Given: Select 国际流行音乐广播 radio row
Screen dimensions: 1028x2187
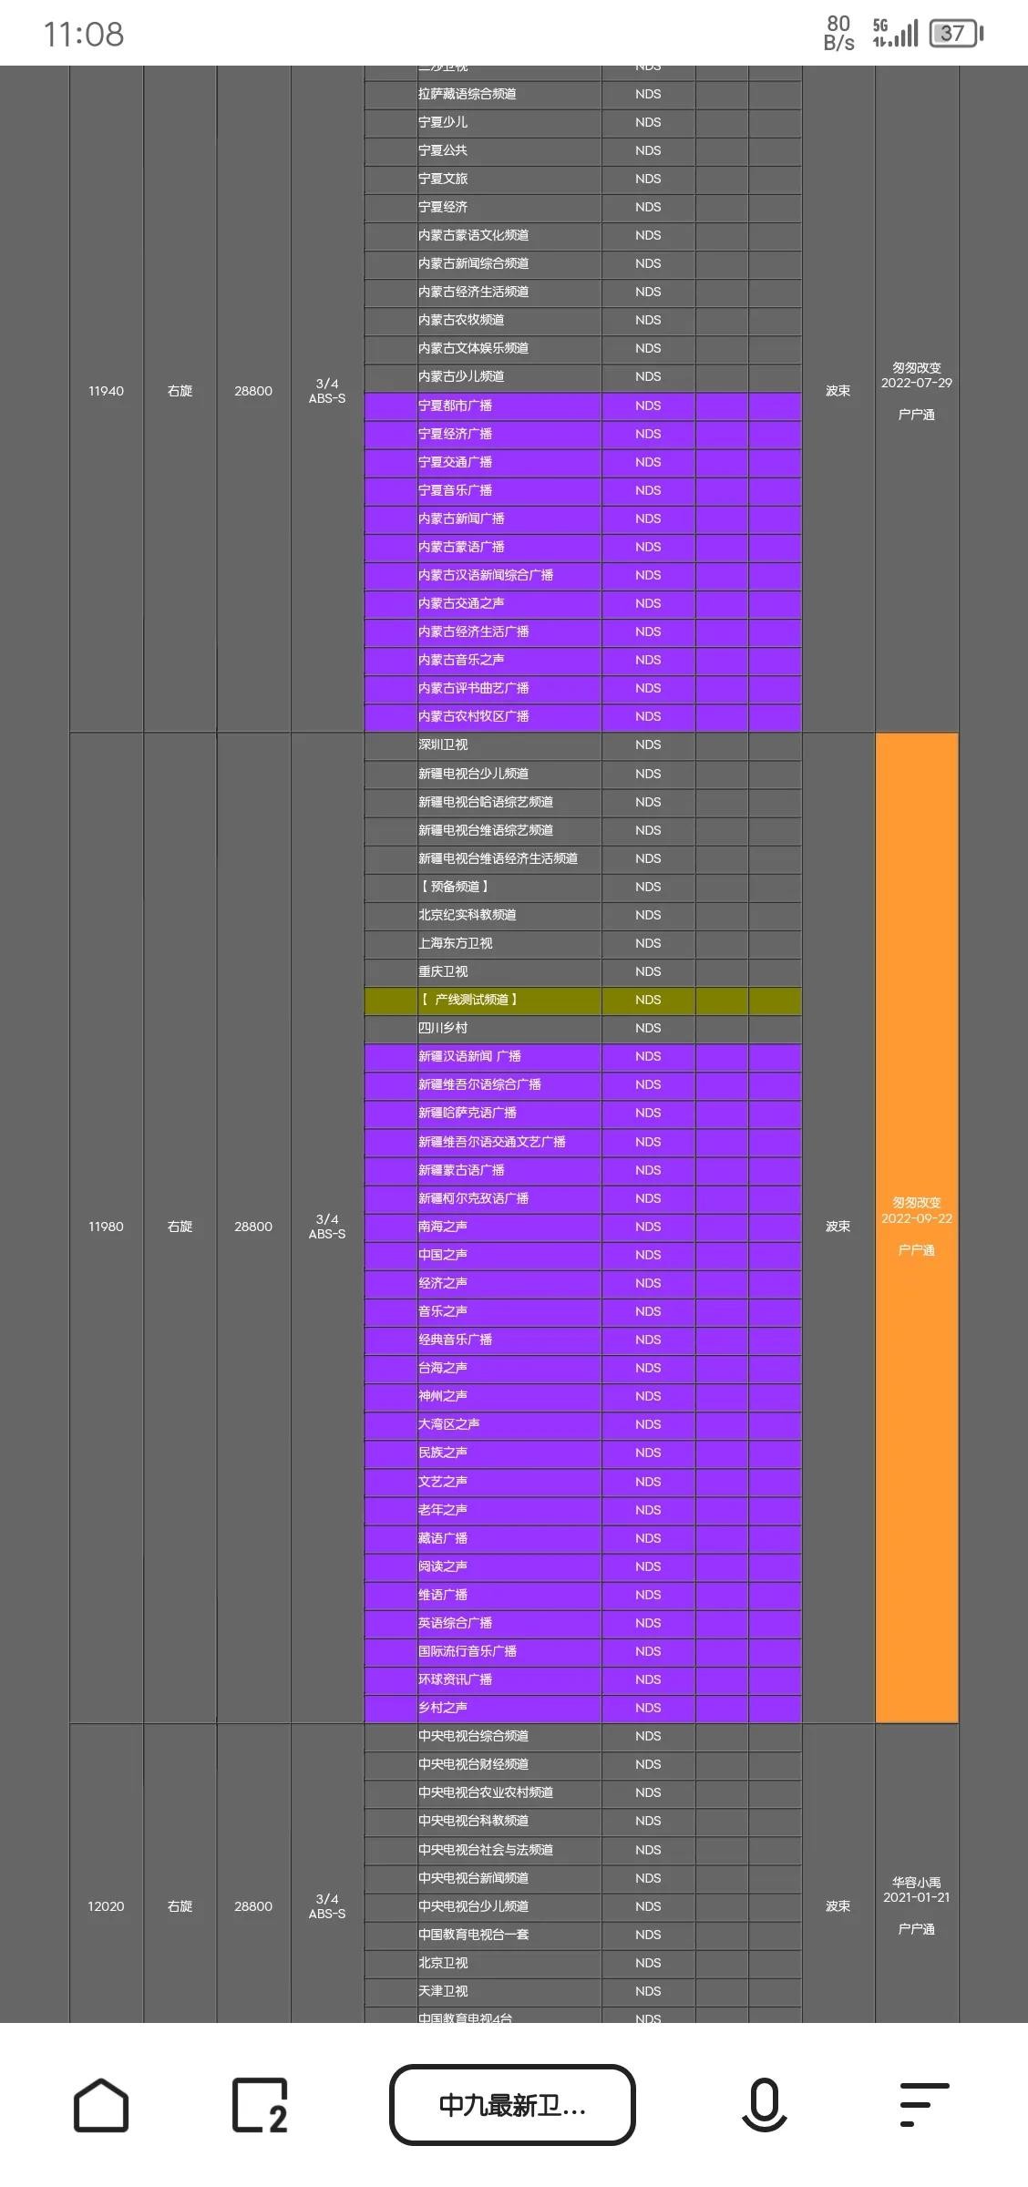Looking at the screenshot, I should click(583, 1651).
